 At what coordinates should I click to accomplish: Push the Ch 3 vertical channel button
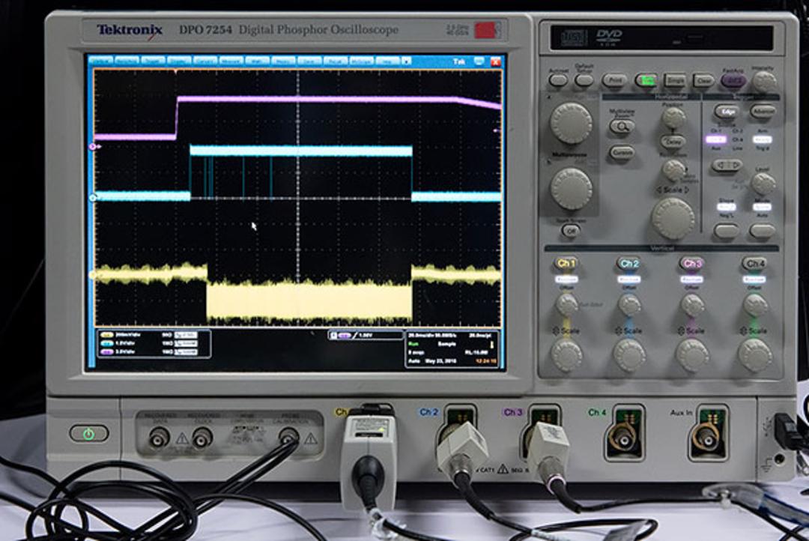tap(692, 263)
